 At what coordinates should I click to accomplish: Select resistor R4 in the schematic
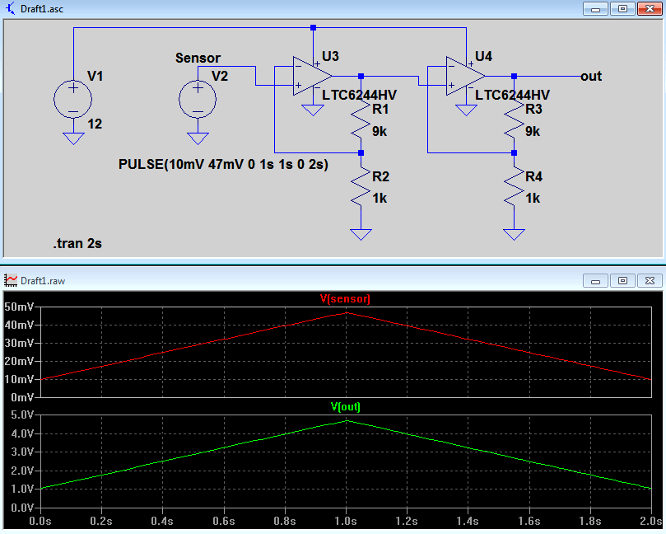point(514,187)
